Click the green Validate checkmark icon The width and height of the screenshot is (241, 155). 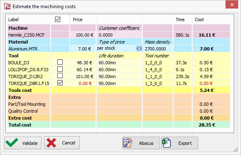[12, 143]
